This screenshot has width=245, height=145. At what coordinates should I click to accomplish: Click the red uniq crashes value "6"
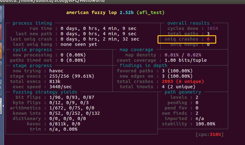pyautogui.click(x=208, y=39)
